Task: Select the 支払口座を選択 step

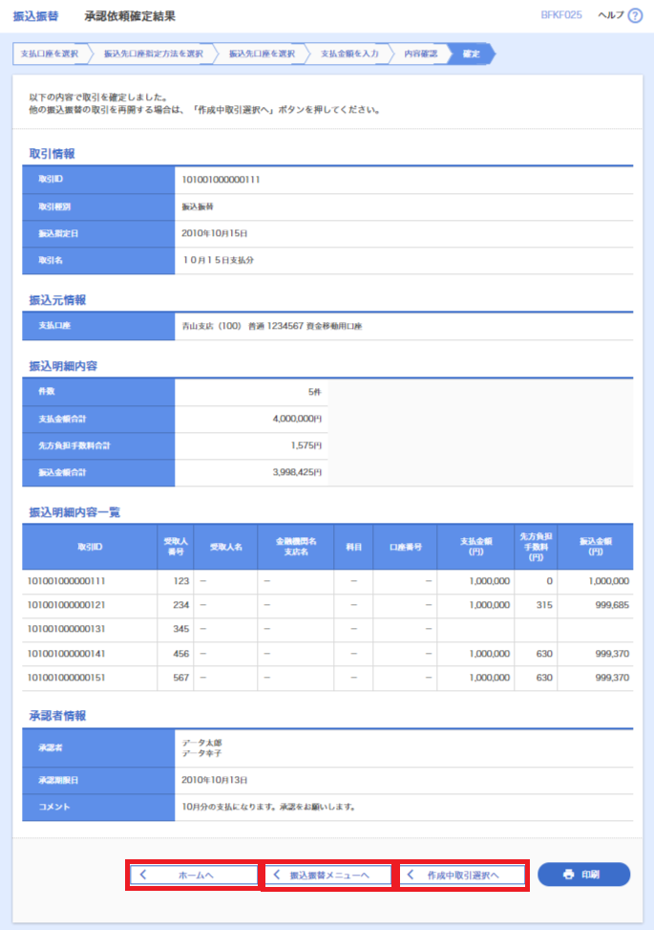Action: (x=50, y=54)
